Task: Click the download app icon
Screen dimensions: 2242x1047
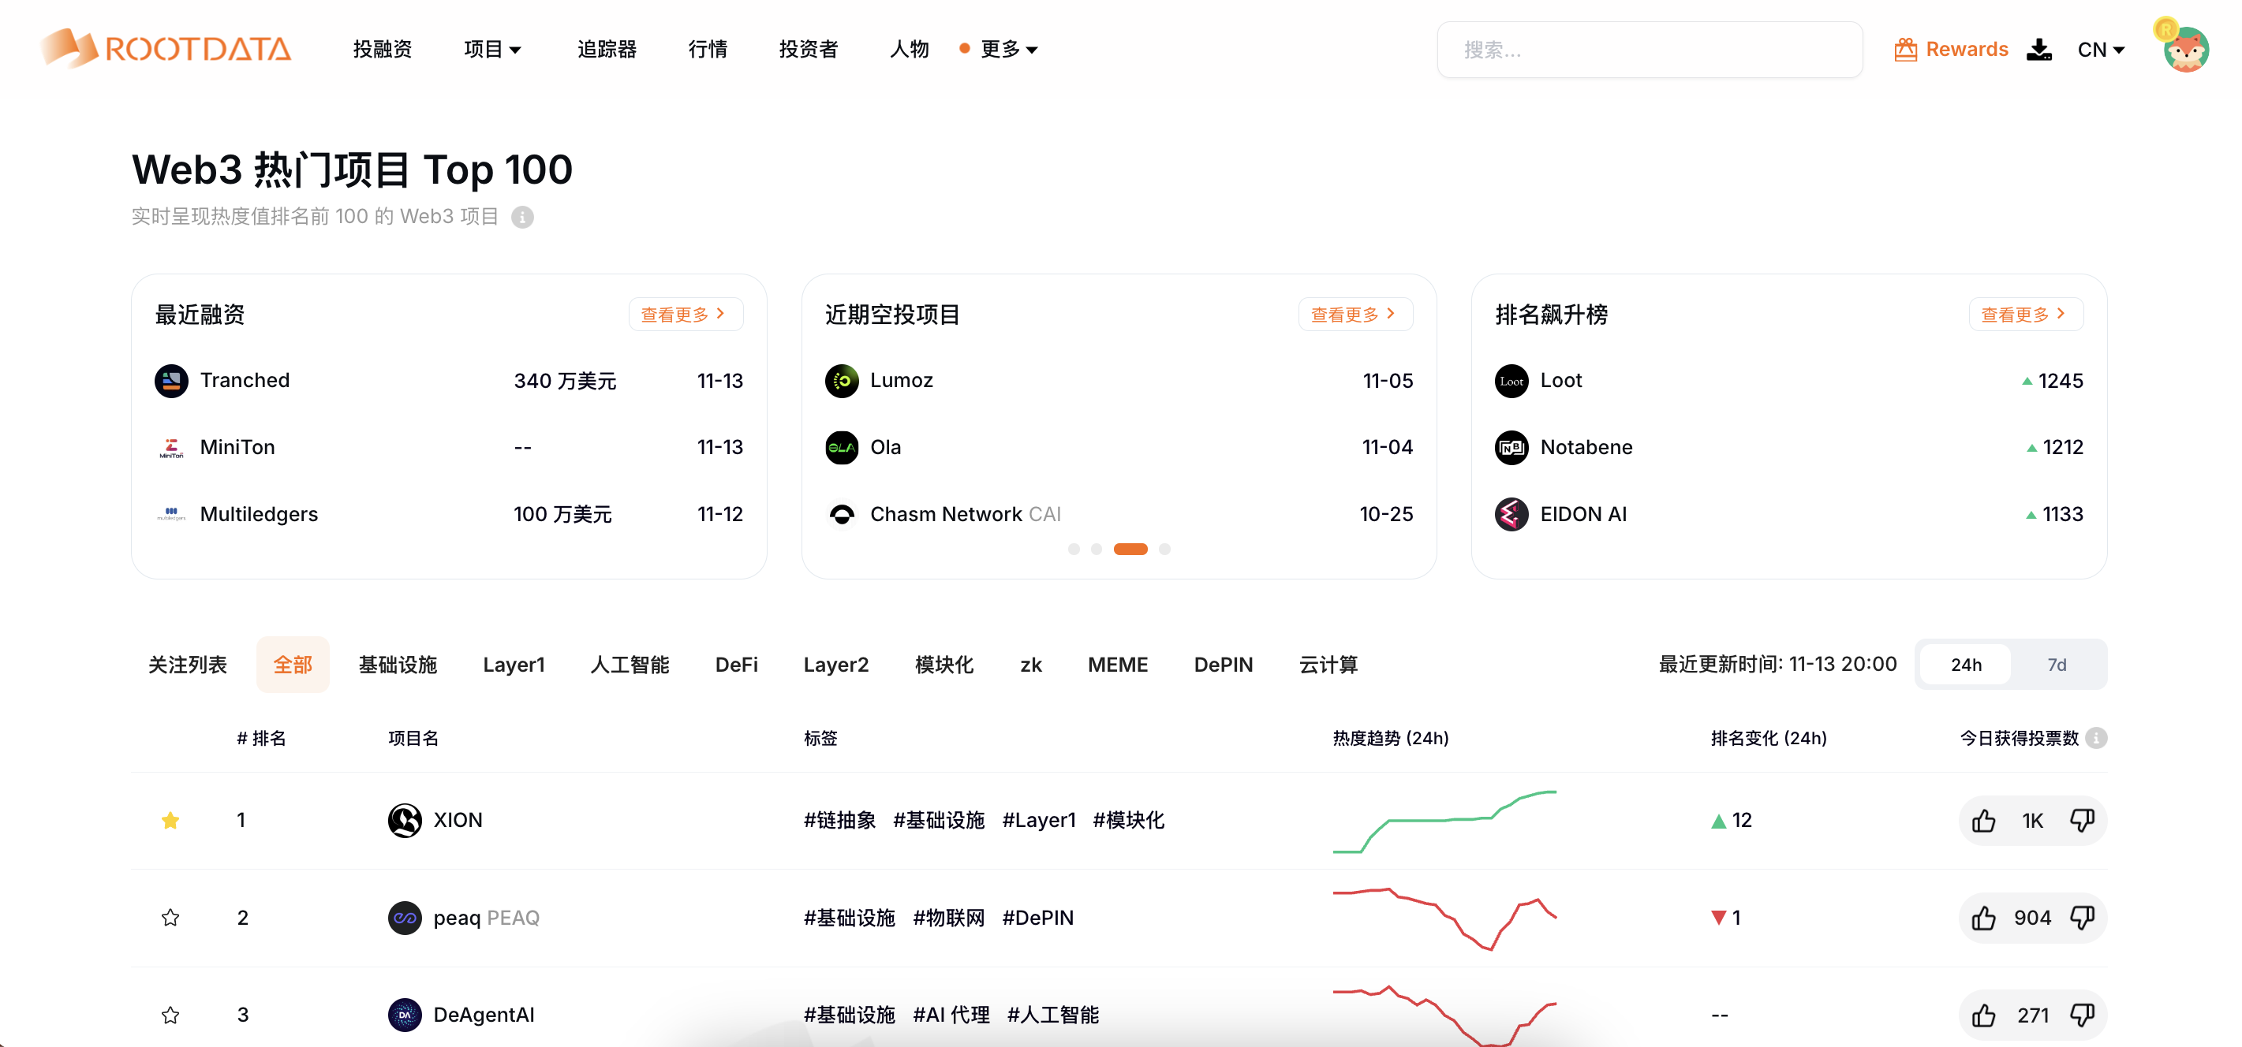Action: point(2038,50)
